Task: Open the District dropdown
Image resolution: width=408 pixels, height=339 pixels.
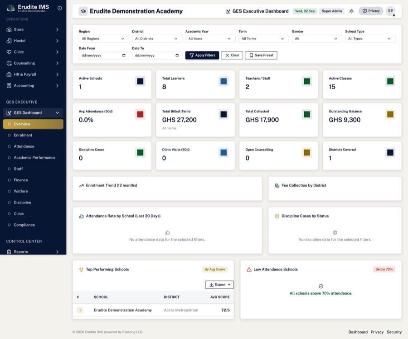Action: [157, 39]
